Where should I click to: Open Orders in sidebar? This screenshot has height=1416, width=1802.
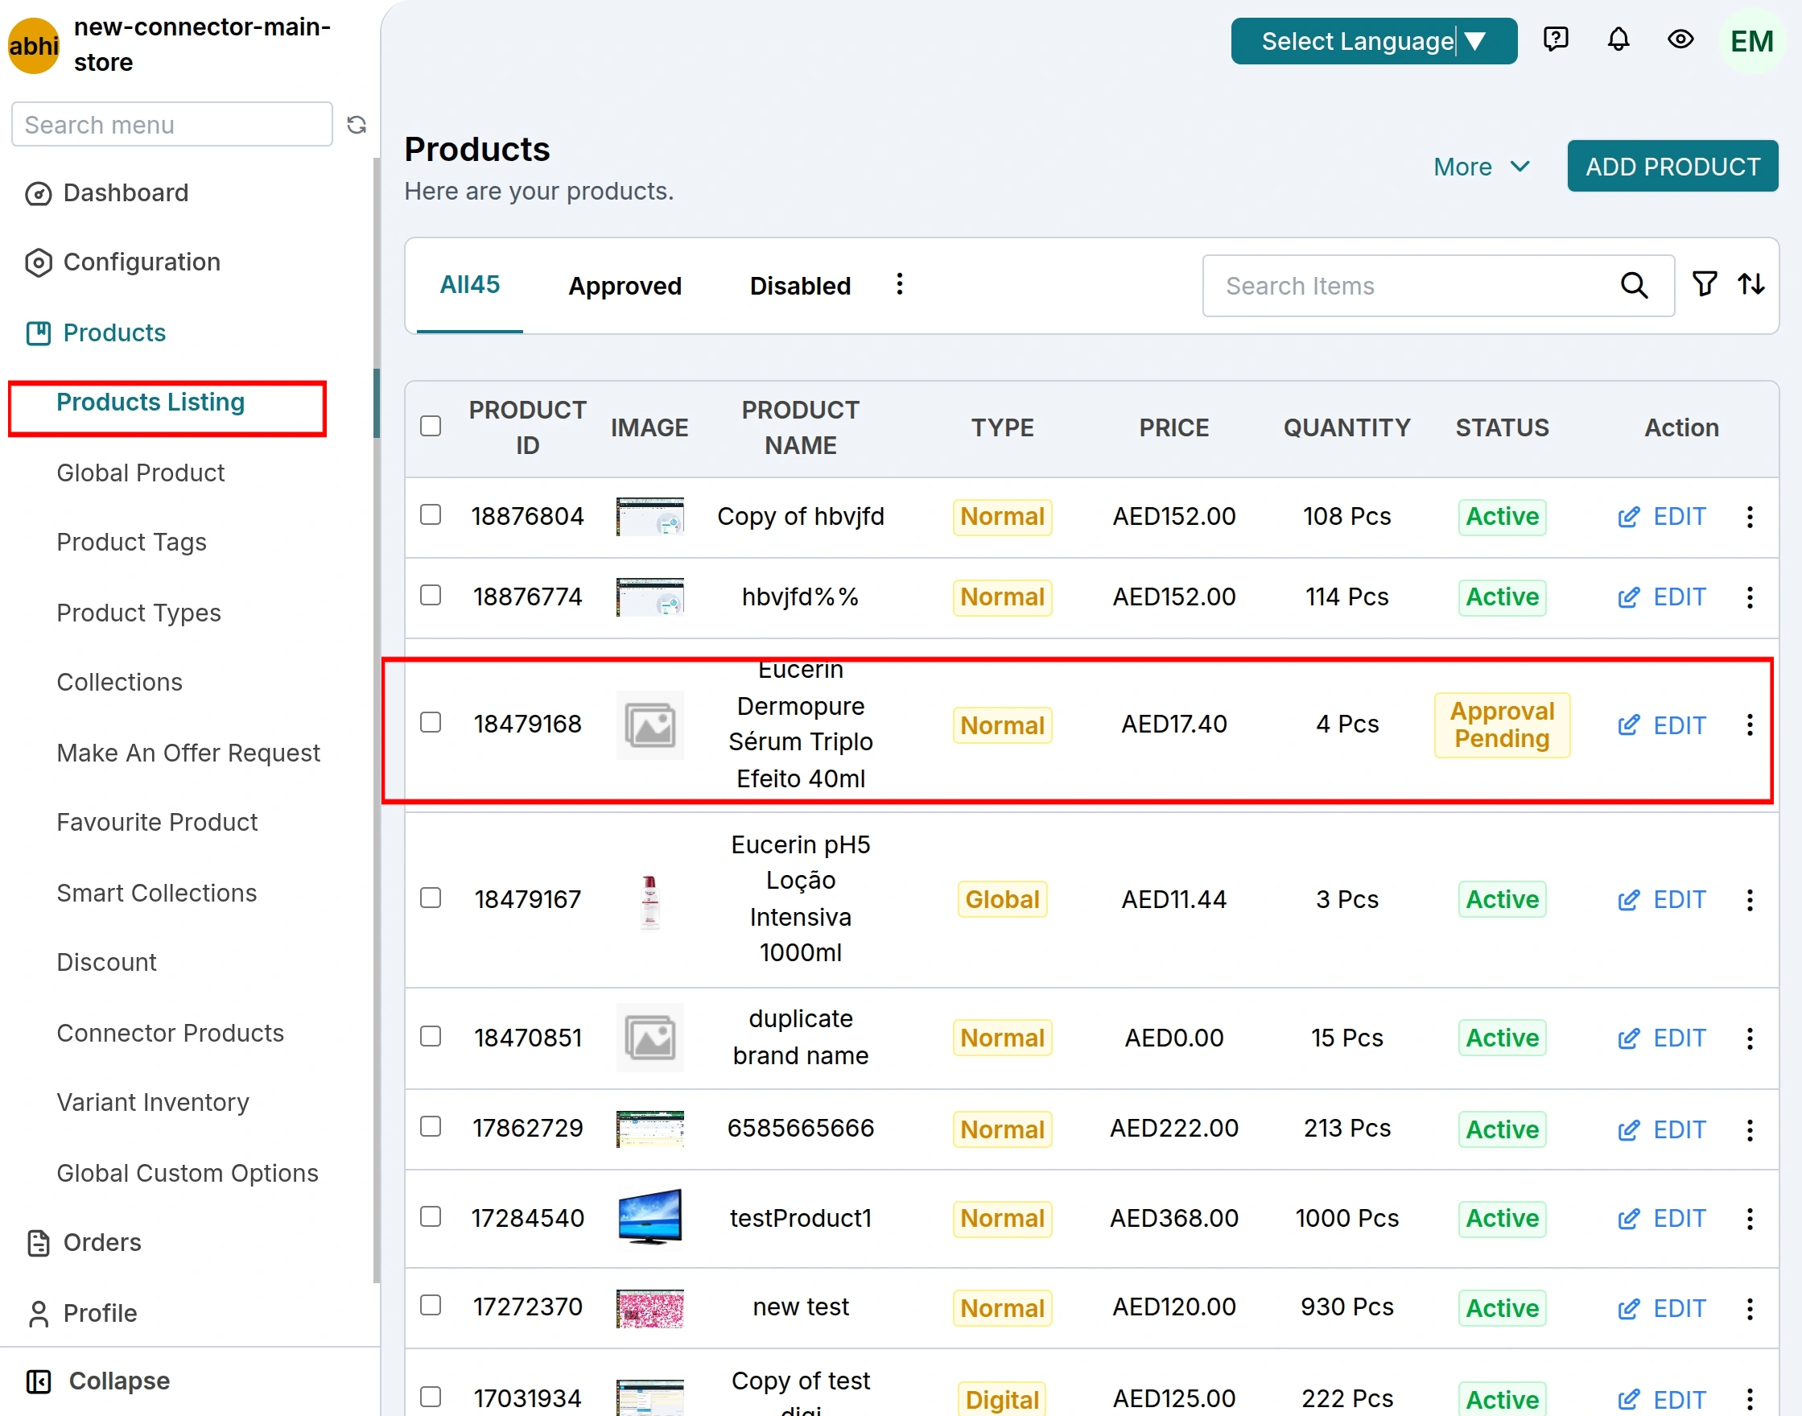[84, 1243]
